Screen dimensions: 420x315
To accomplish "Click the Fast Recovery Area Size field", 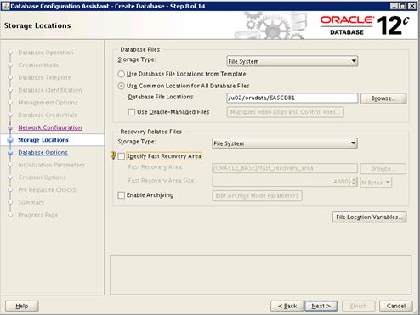I will [x=281, y=182].
